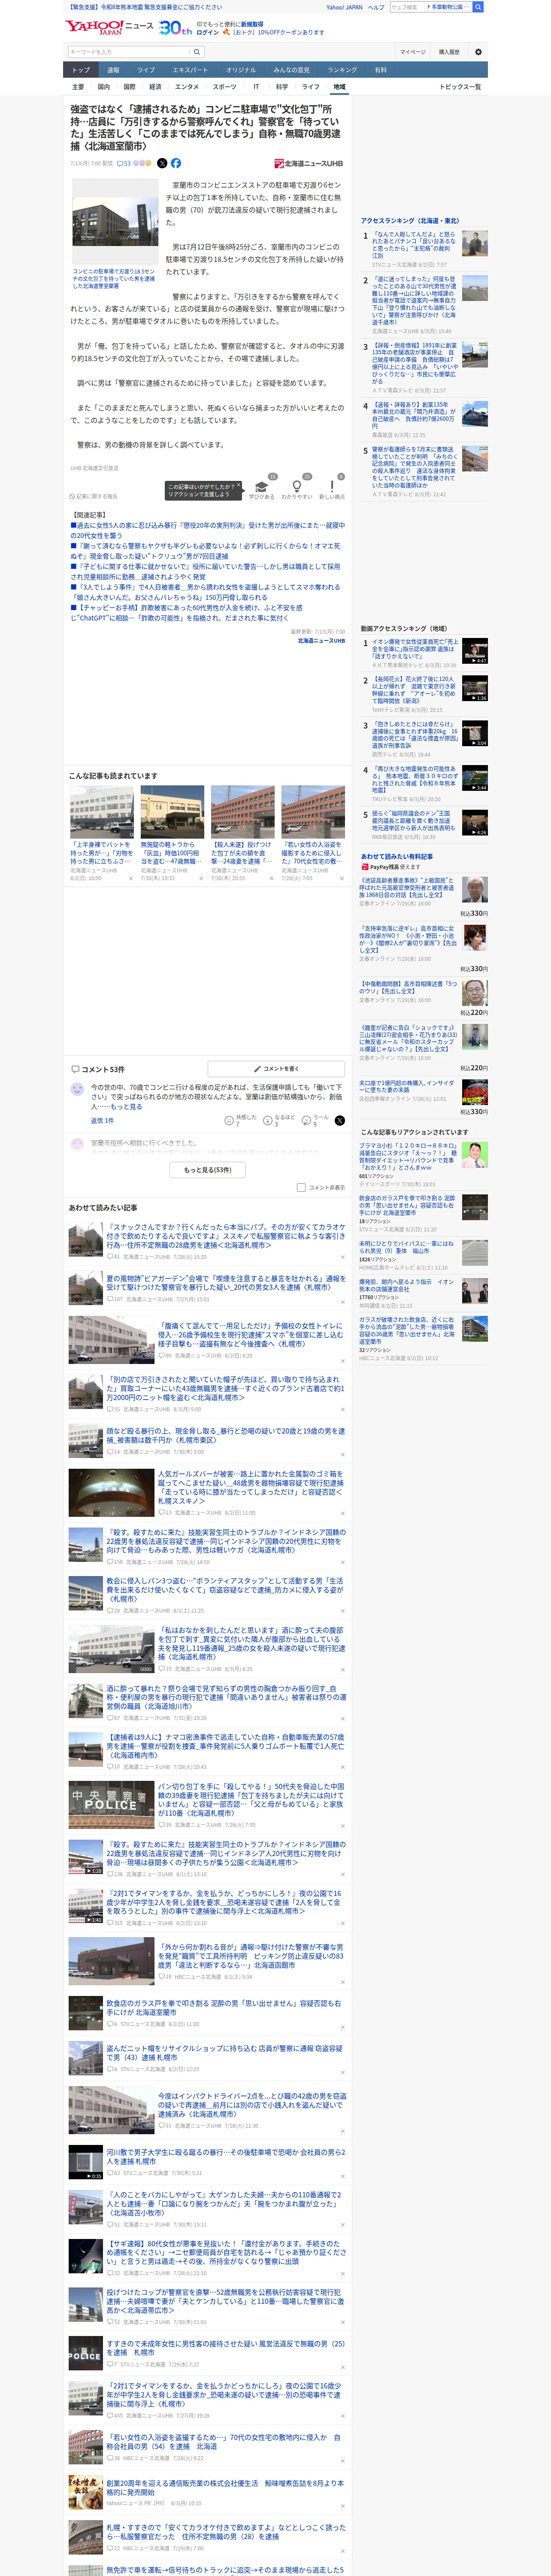551x2576 pixels.
Task: Select the 経済 category
Action: tap(155, 87)
